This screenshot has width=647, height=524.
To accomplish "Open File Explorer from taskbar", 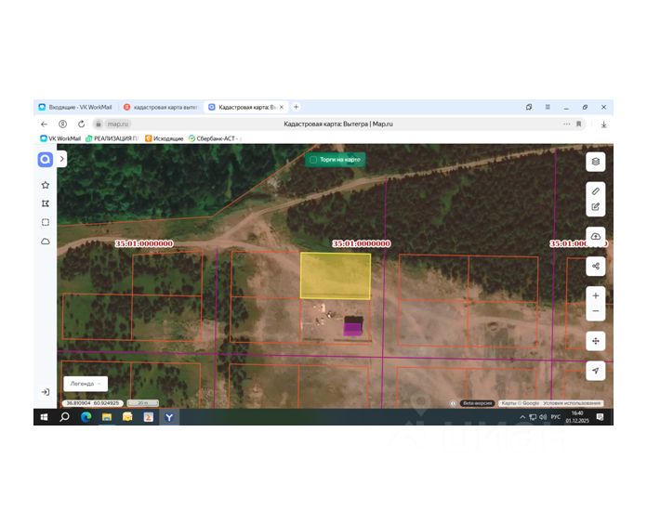I will pyautogui.click(x=107, y=417).
